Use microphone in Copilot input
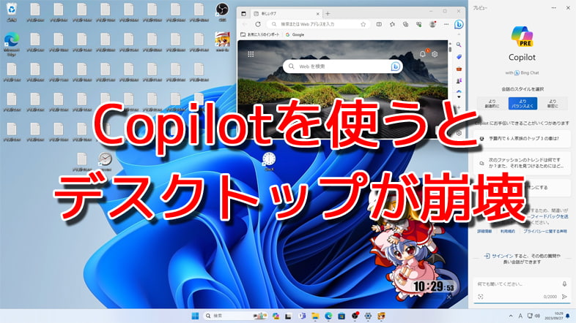576x323 pixels. click(564, 284)
